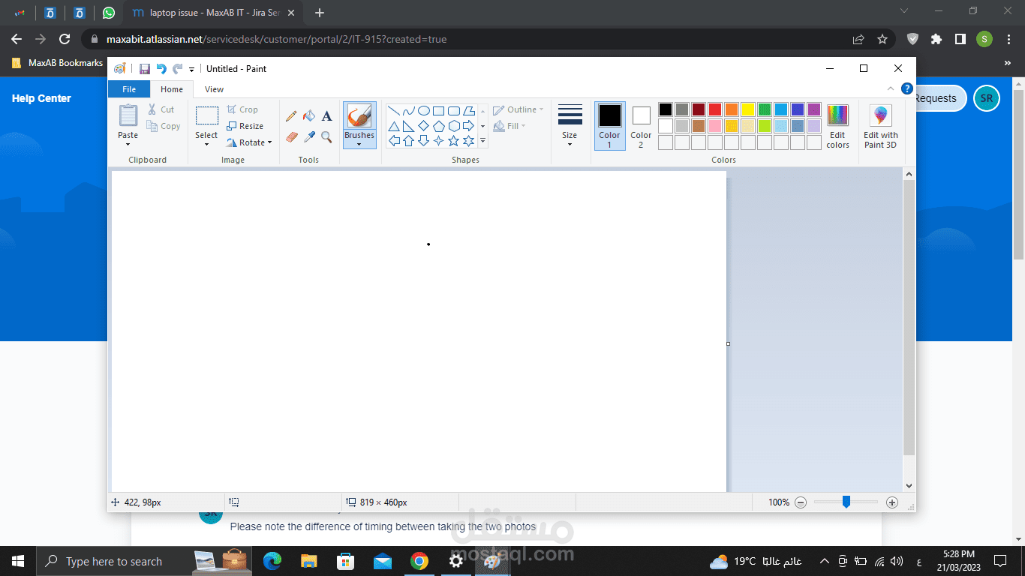Click the vertical scrollbar down arrow
Screen dimensions: 1025x576
[909, 486]
